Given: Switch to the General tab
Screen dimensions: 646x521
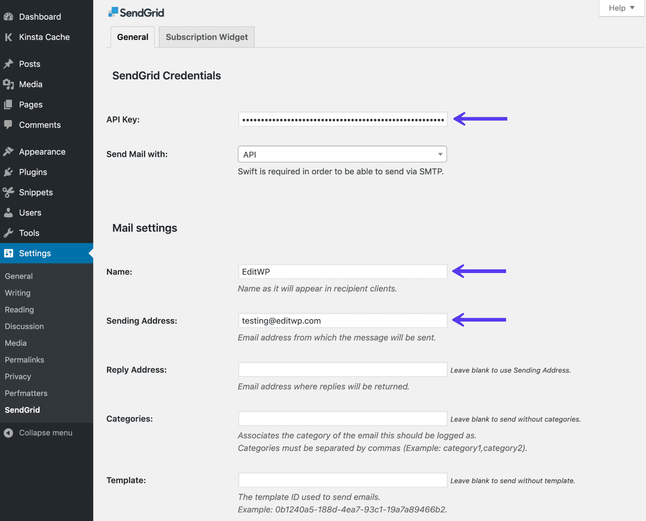Looking at the screenshot, I should pos(132,37).
